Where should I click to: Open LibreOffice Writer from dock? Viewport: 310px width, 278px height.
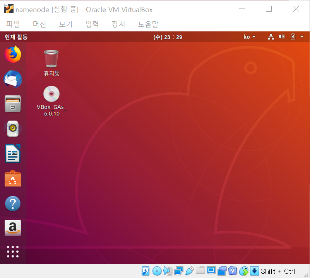(x=13, y=154)
